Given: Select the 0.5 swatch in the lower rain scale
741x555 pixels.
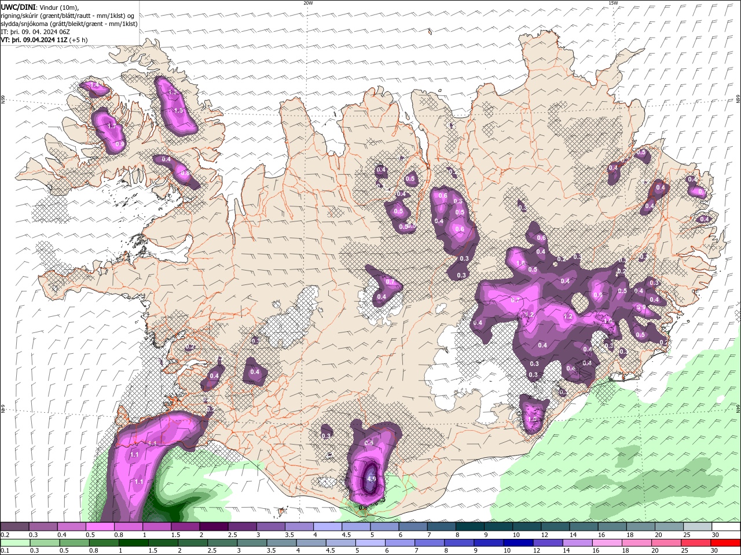Looking at the screenshot, I should (74, 543).
